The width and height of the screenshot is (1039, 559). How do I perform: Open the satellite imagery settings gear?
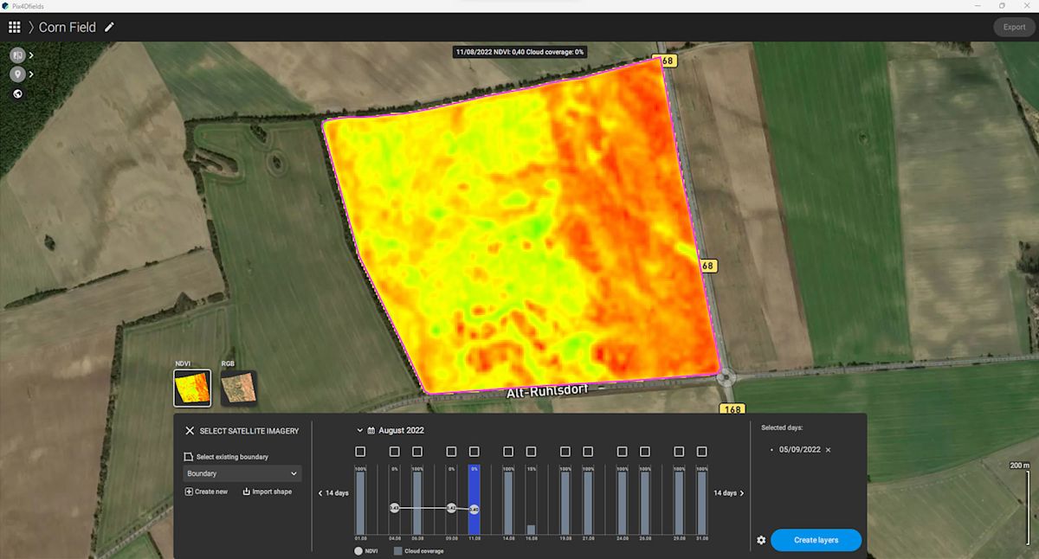(761, 540)
